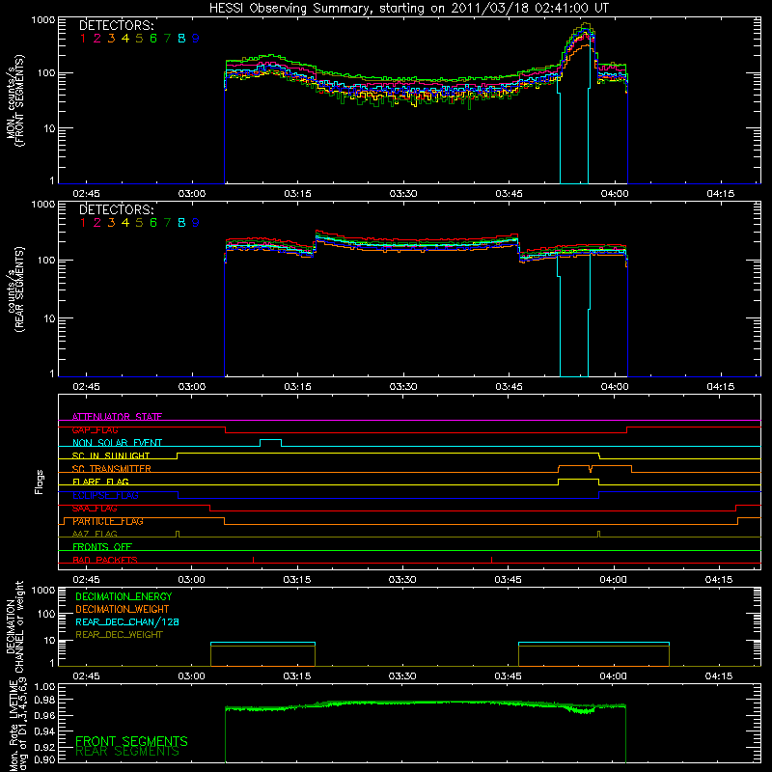The image size is (772, 772).
Task: Select red detector 1 in rear-segments legend
Action: pyautogui.click(x=83, y=223)
